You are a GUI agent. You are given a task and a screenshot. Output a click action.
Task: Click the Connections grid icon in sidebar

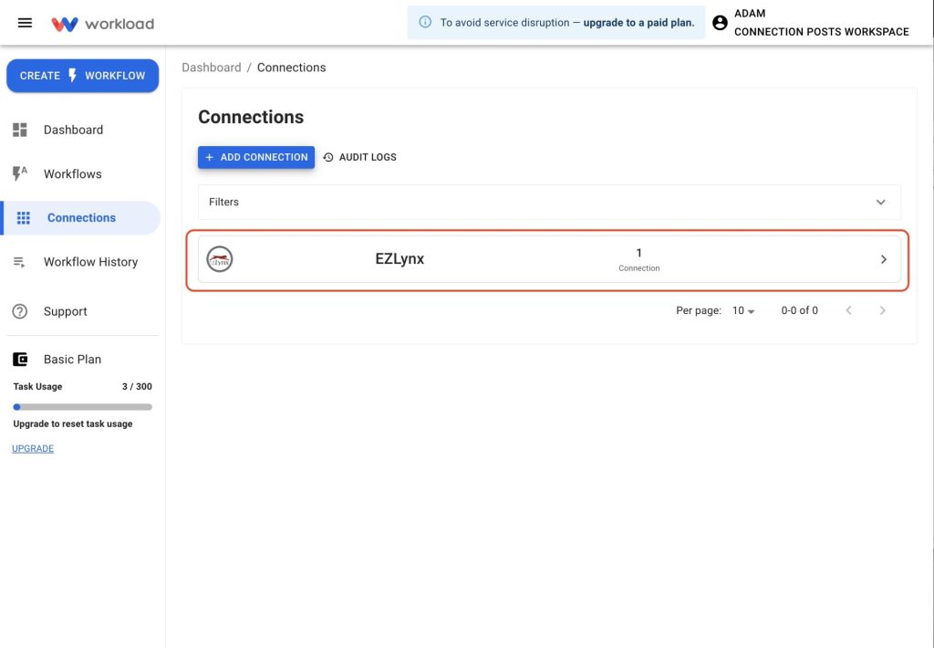pos(23,217)
